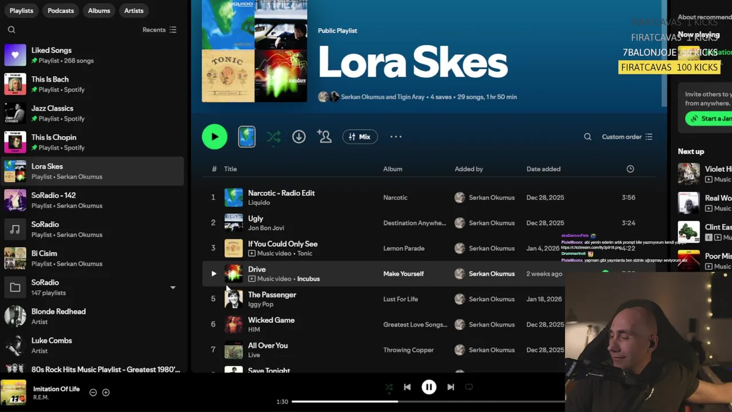Open Throwing Copper album link
732x412 pixels.
(x=408, y=350)
